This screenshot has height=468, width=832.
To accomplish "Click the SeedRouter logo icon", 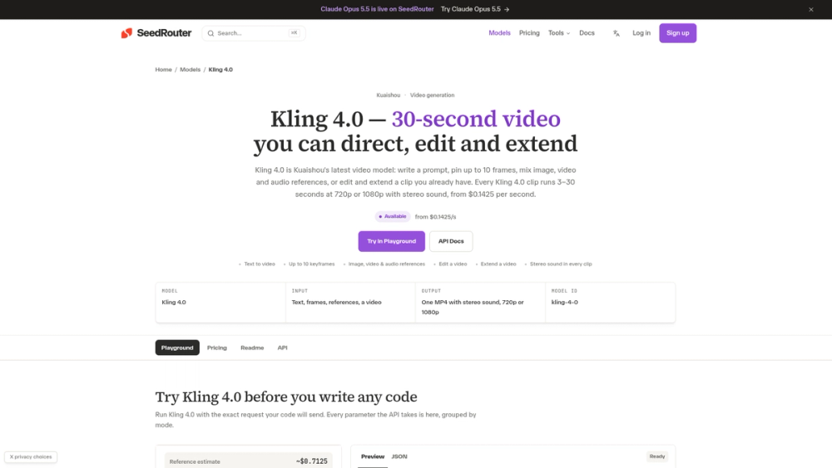I will click(126, 33).
